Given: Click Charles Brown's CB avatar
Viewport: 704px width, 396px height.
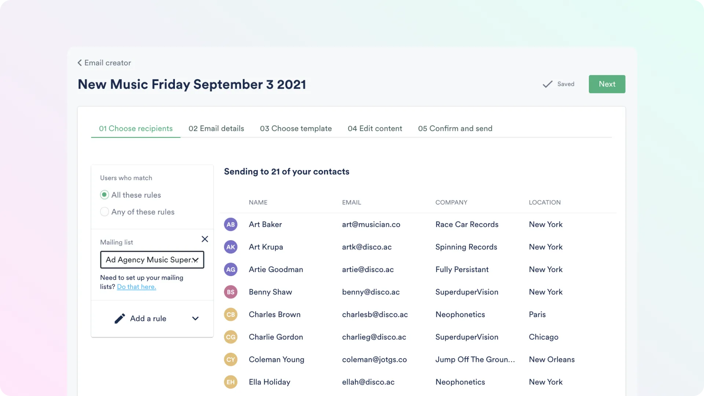Looking at the screenshot, I should point(231,314).
